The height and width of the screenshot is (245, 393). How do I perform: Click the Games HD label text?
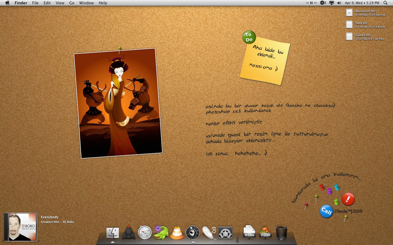pyautogui.click(x=363, y=35)
